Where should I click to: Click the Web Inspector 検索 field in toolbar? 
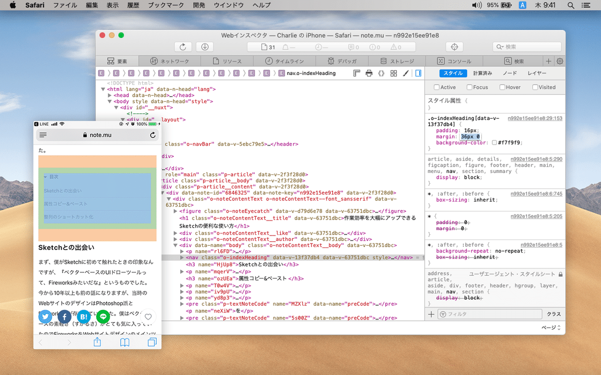click(527, 46)
